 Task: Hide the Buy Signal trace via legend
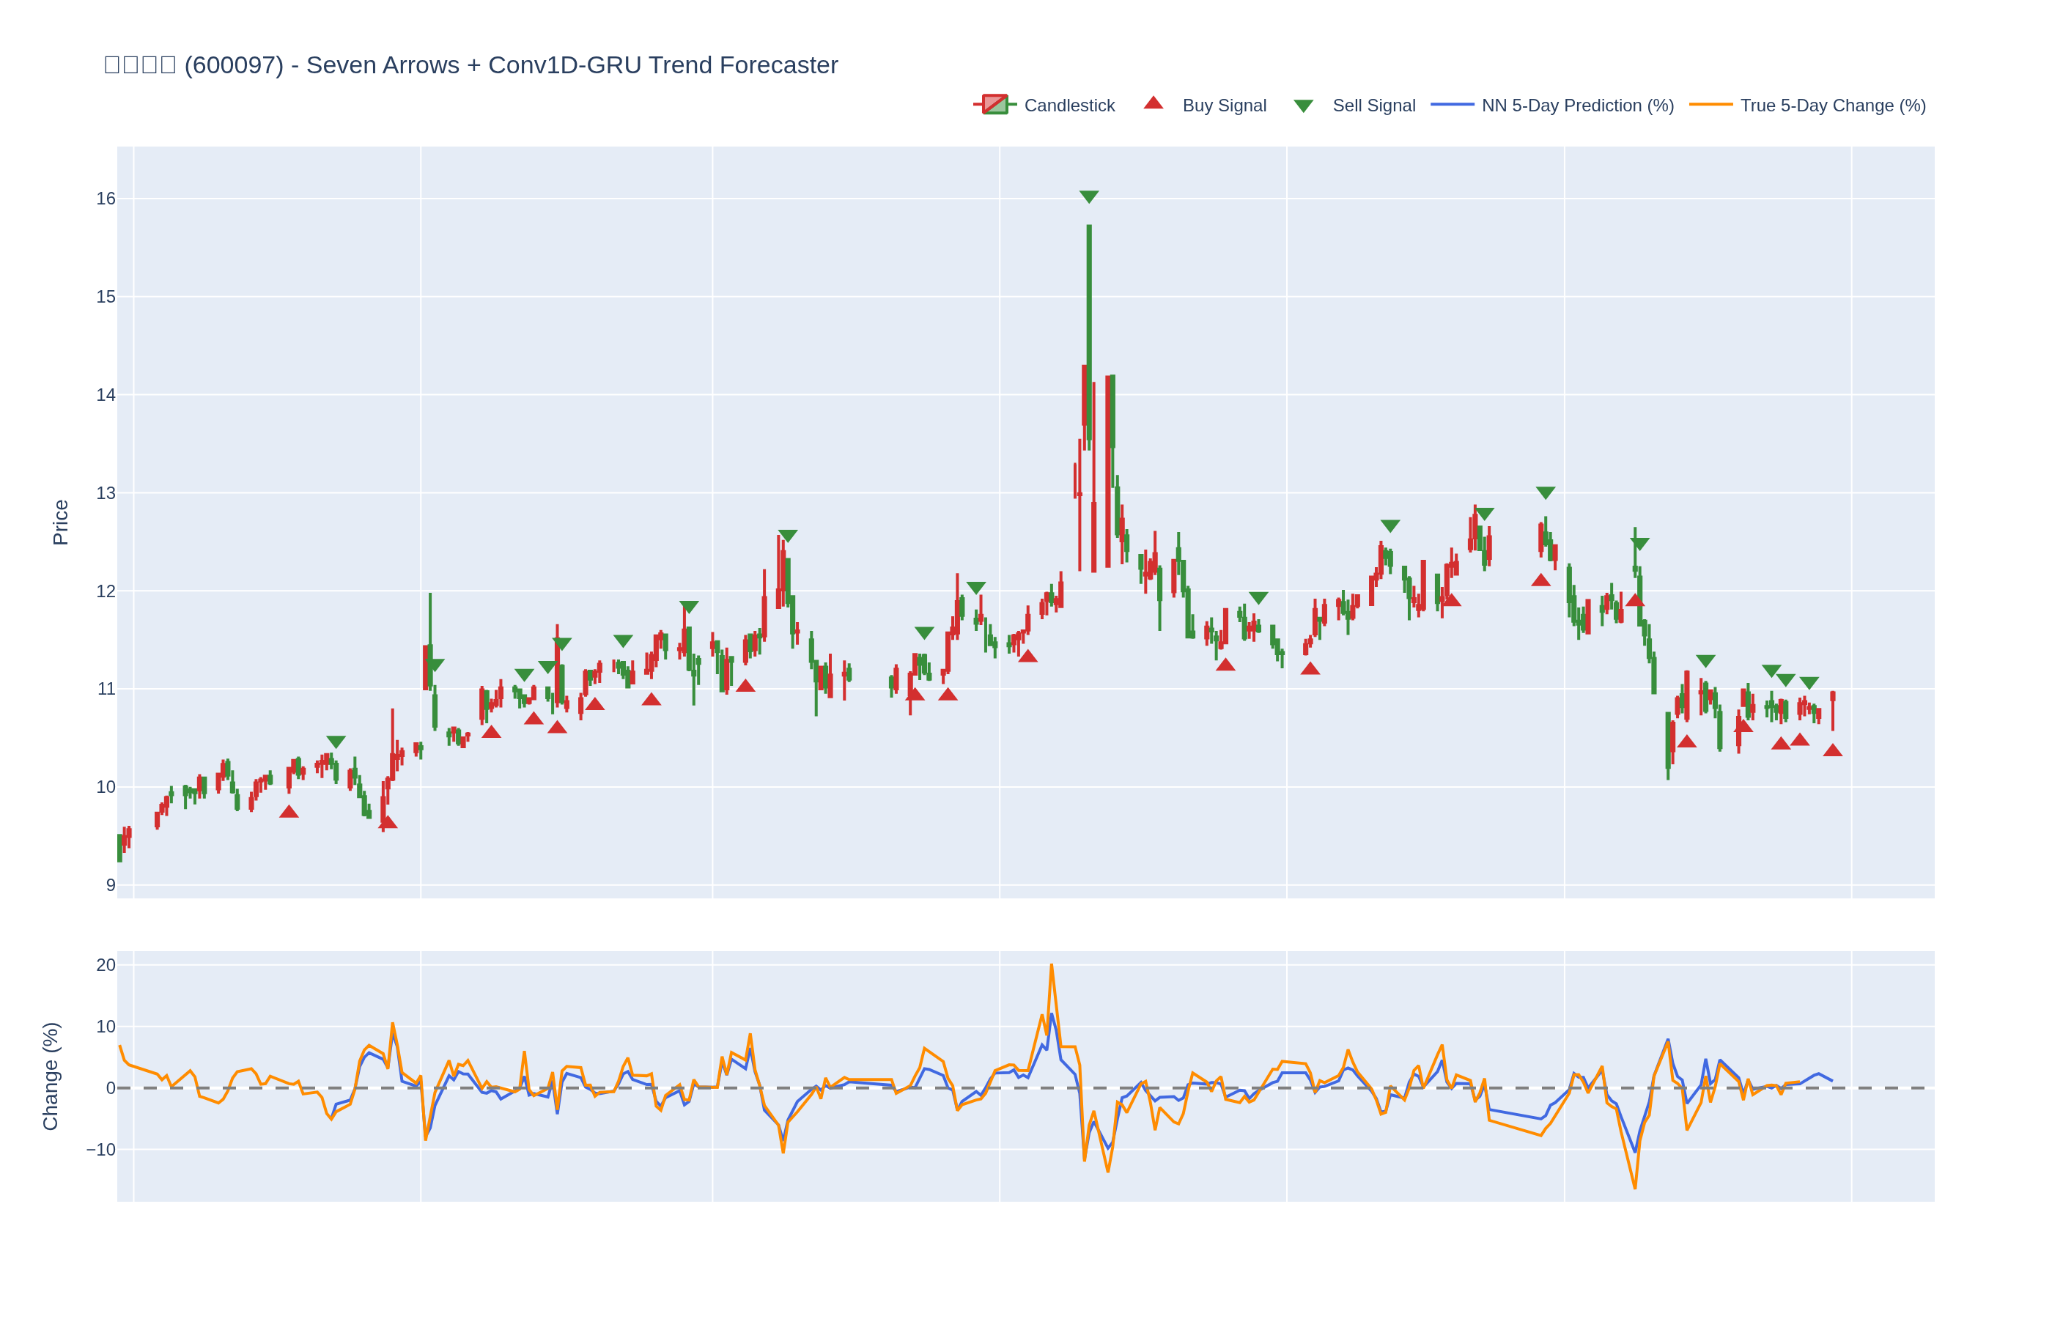coord(1223,106)
